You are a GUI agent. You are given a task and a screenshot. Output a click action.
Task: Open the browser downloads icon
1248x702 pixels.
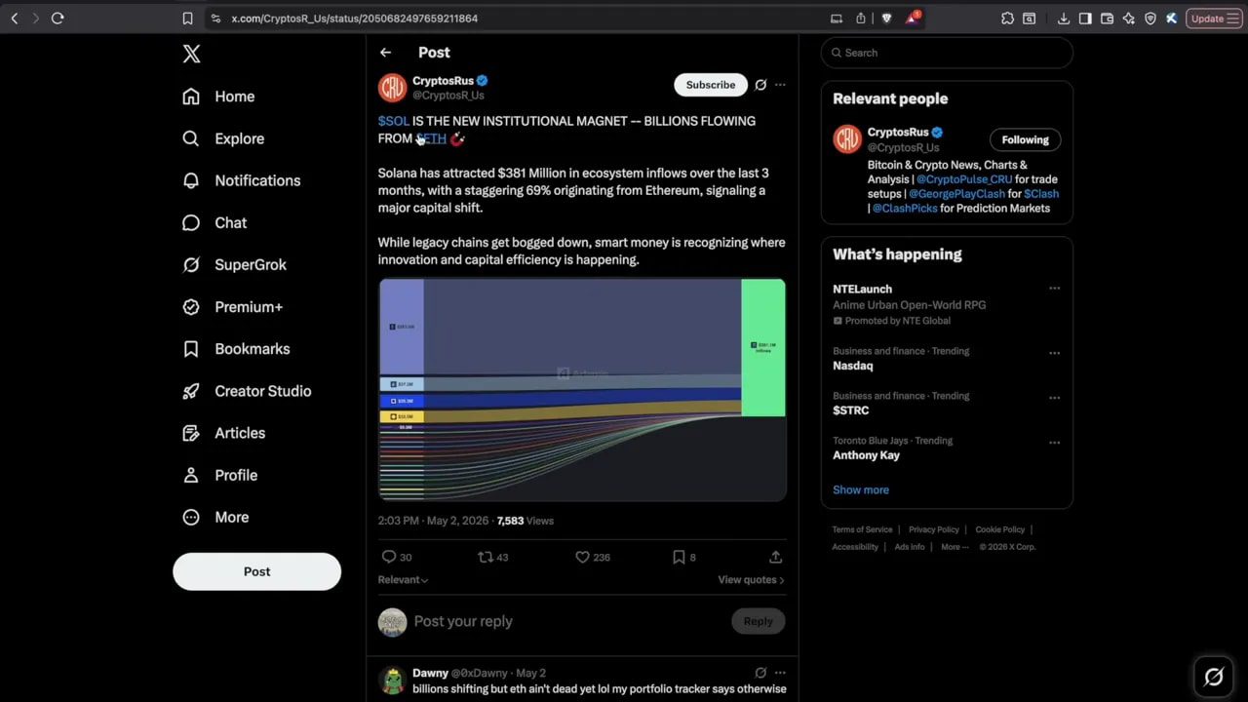click(1063, 19)
